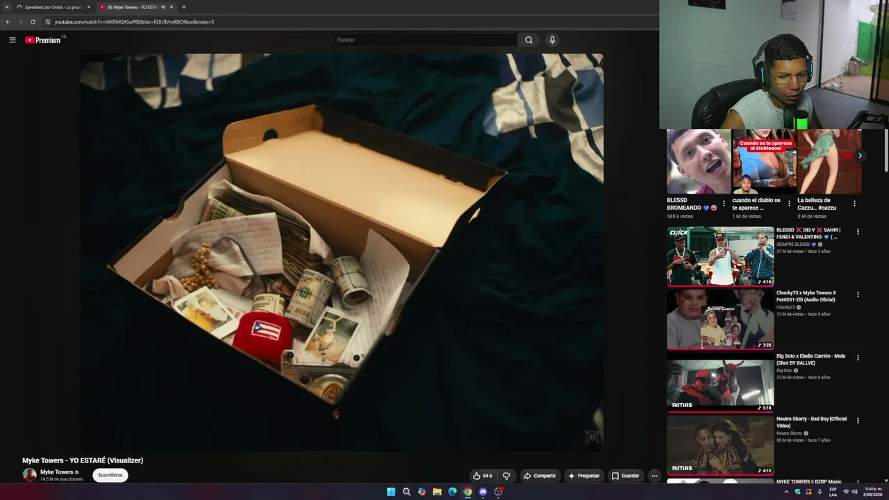
Task: Open the Neutro Shorty Bad Boy thumbnail
Action: [720, 445]
